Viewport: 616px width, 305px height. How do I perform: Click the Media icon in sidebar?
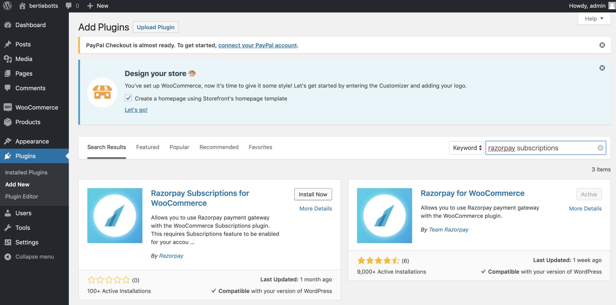point(8,59)
